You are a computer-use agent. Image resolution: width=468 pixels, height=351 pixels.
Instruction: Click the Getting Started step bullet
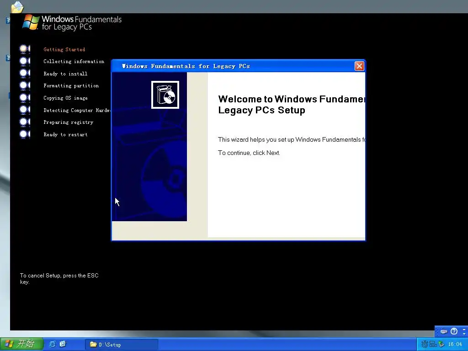25,48
